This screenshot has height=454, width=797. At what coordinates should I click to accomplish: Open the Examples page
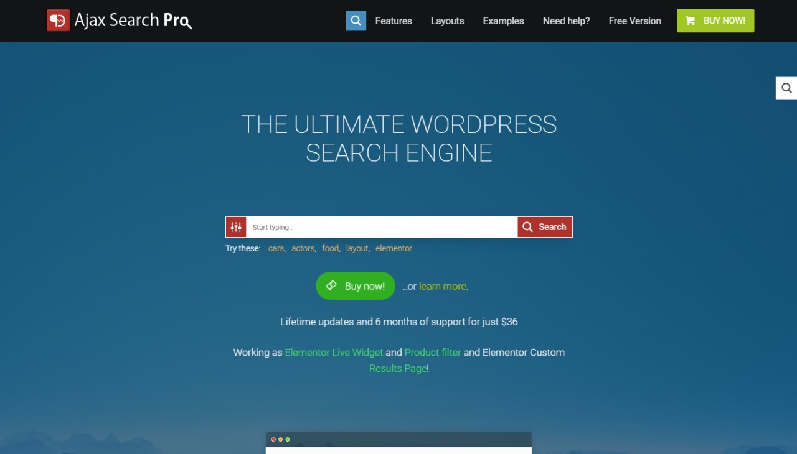[503, 21]
